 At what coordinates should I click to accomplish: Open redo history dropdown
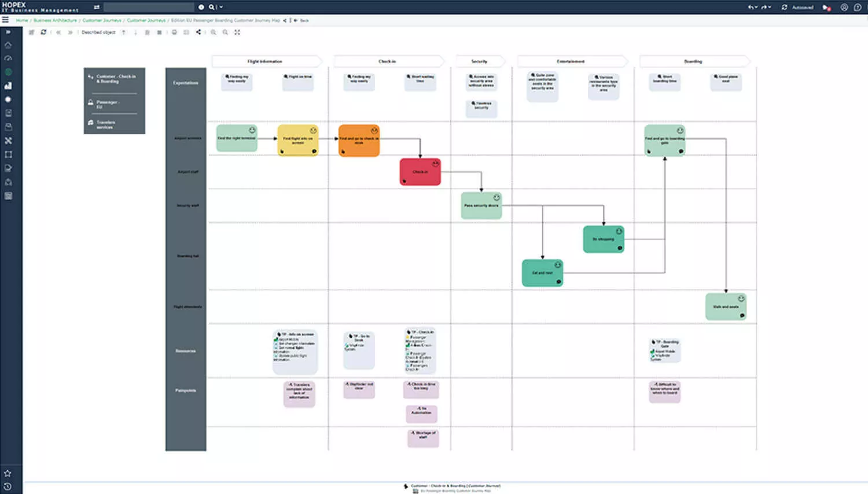(x=770, y=7)
